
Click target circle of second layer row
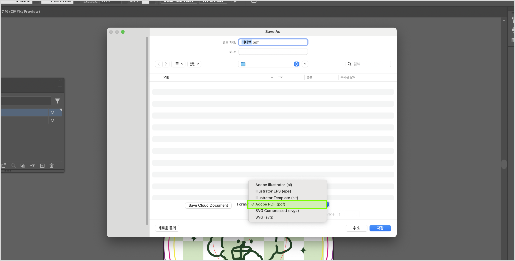click(52, 120)
